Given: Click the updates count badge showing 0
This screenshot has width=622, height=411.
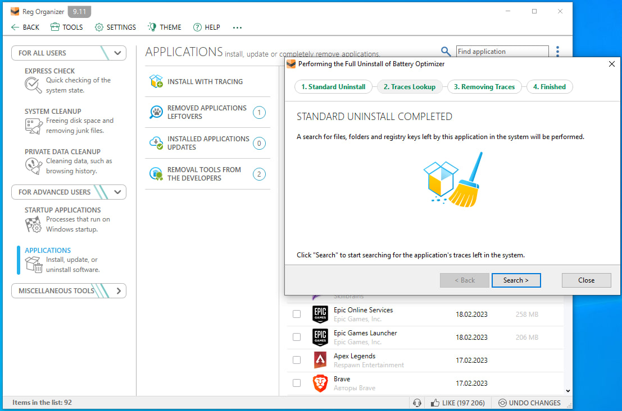Looking at the screenshot, I should point(259,144).
